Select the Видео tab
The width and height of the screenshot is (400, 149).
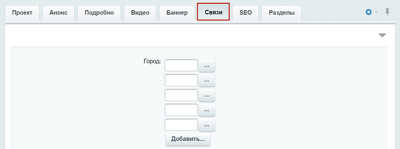tap(140, 13)
